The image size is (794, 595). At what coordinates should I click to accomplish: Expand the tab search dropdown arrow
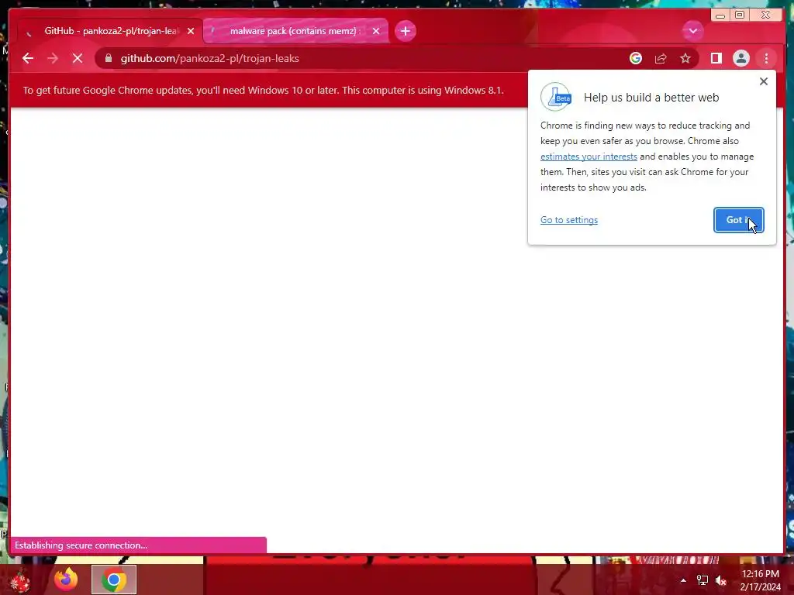pyautogui.click(x=692, y=31)
